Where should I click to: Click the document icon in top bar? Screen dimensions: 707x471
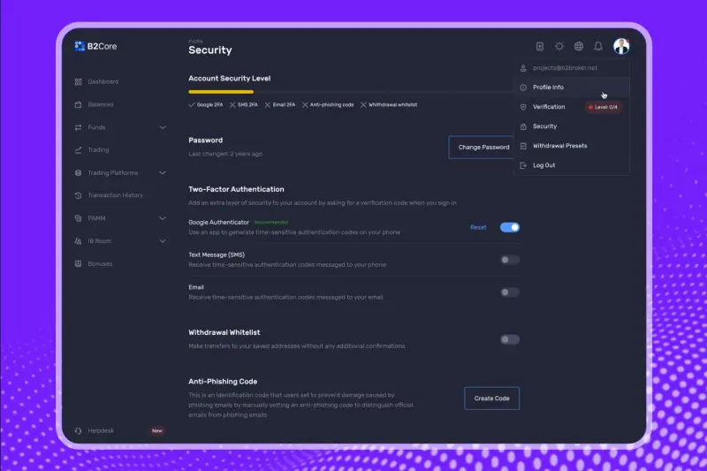click(x=540, y=46)
